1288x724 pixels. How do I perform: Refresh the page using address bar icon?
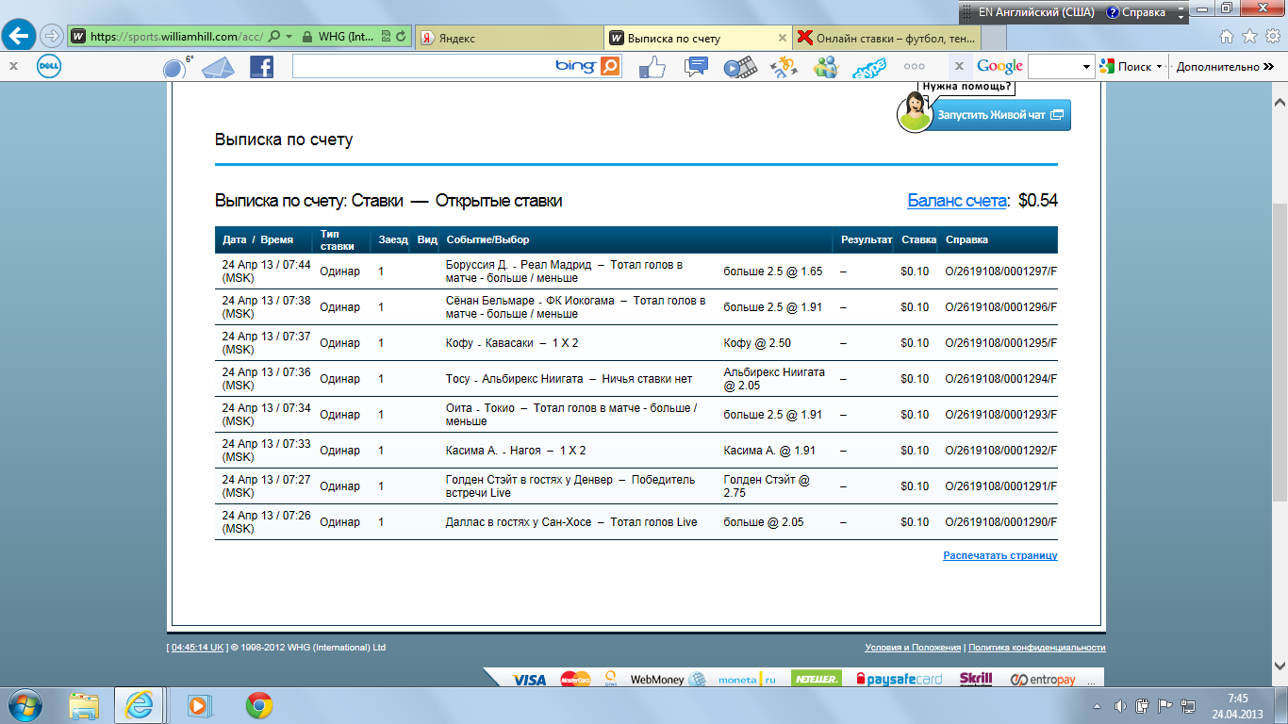(402, 37)
